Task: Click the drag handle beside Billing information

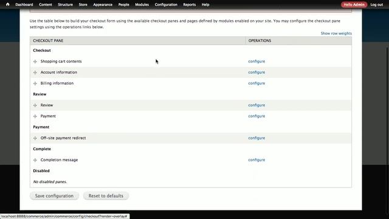Action: pyautogui.click(x=35, y=83)
